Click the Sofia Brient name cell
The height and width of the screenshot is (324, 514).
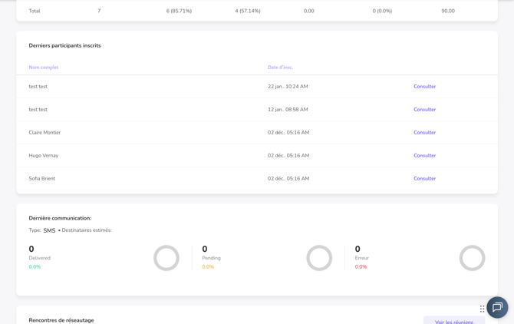click(x=42, y=179)
